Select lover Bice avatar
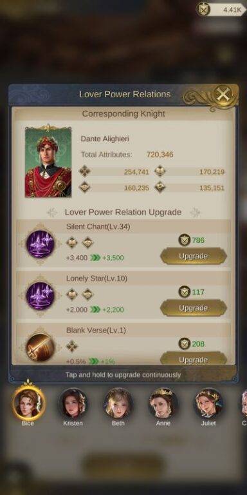This screenshot has height=495, width=247. 29,402
